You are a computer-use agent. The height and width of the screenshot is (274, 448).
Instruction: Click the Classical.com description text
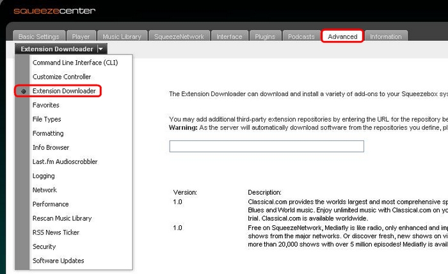tap(348, 210)
